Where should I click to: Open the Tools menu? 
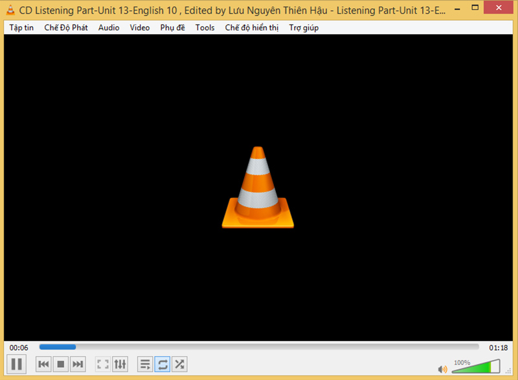coord(205,27)
